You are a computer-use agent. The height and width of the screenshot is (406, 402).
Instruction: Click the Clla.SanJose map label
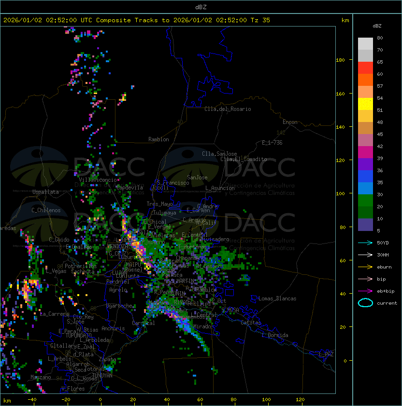click(219, 154)
